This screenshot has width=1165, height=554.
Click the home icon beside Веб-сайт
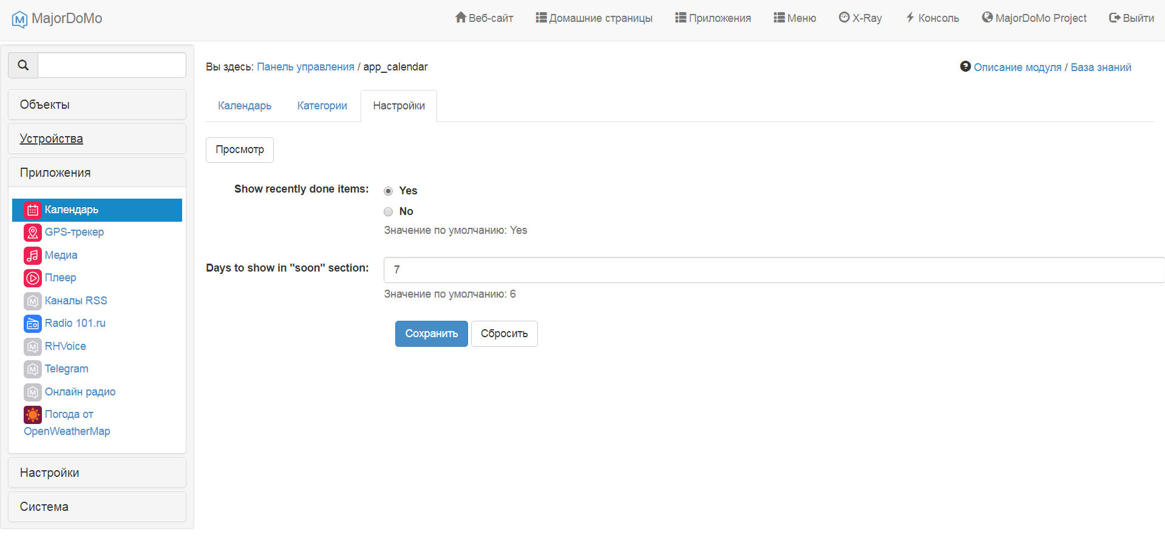[x=461, y=18]
